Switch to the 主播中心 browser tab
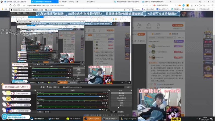This screenshot has width=215, height=121. point(91,2)
